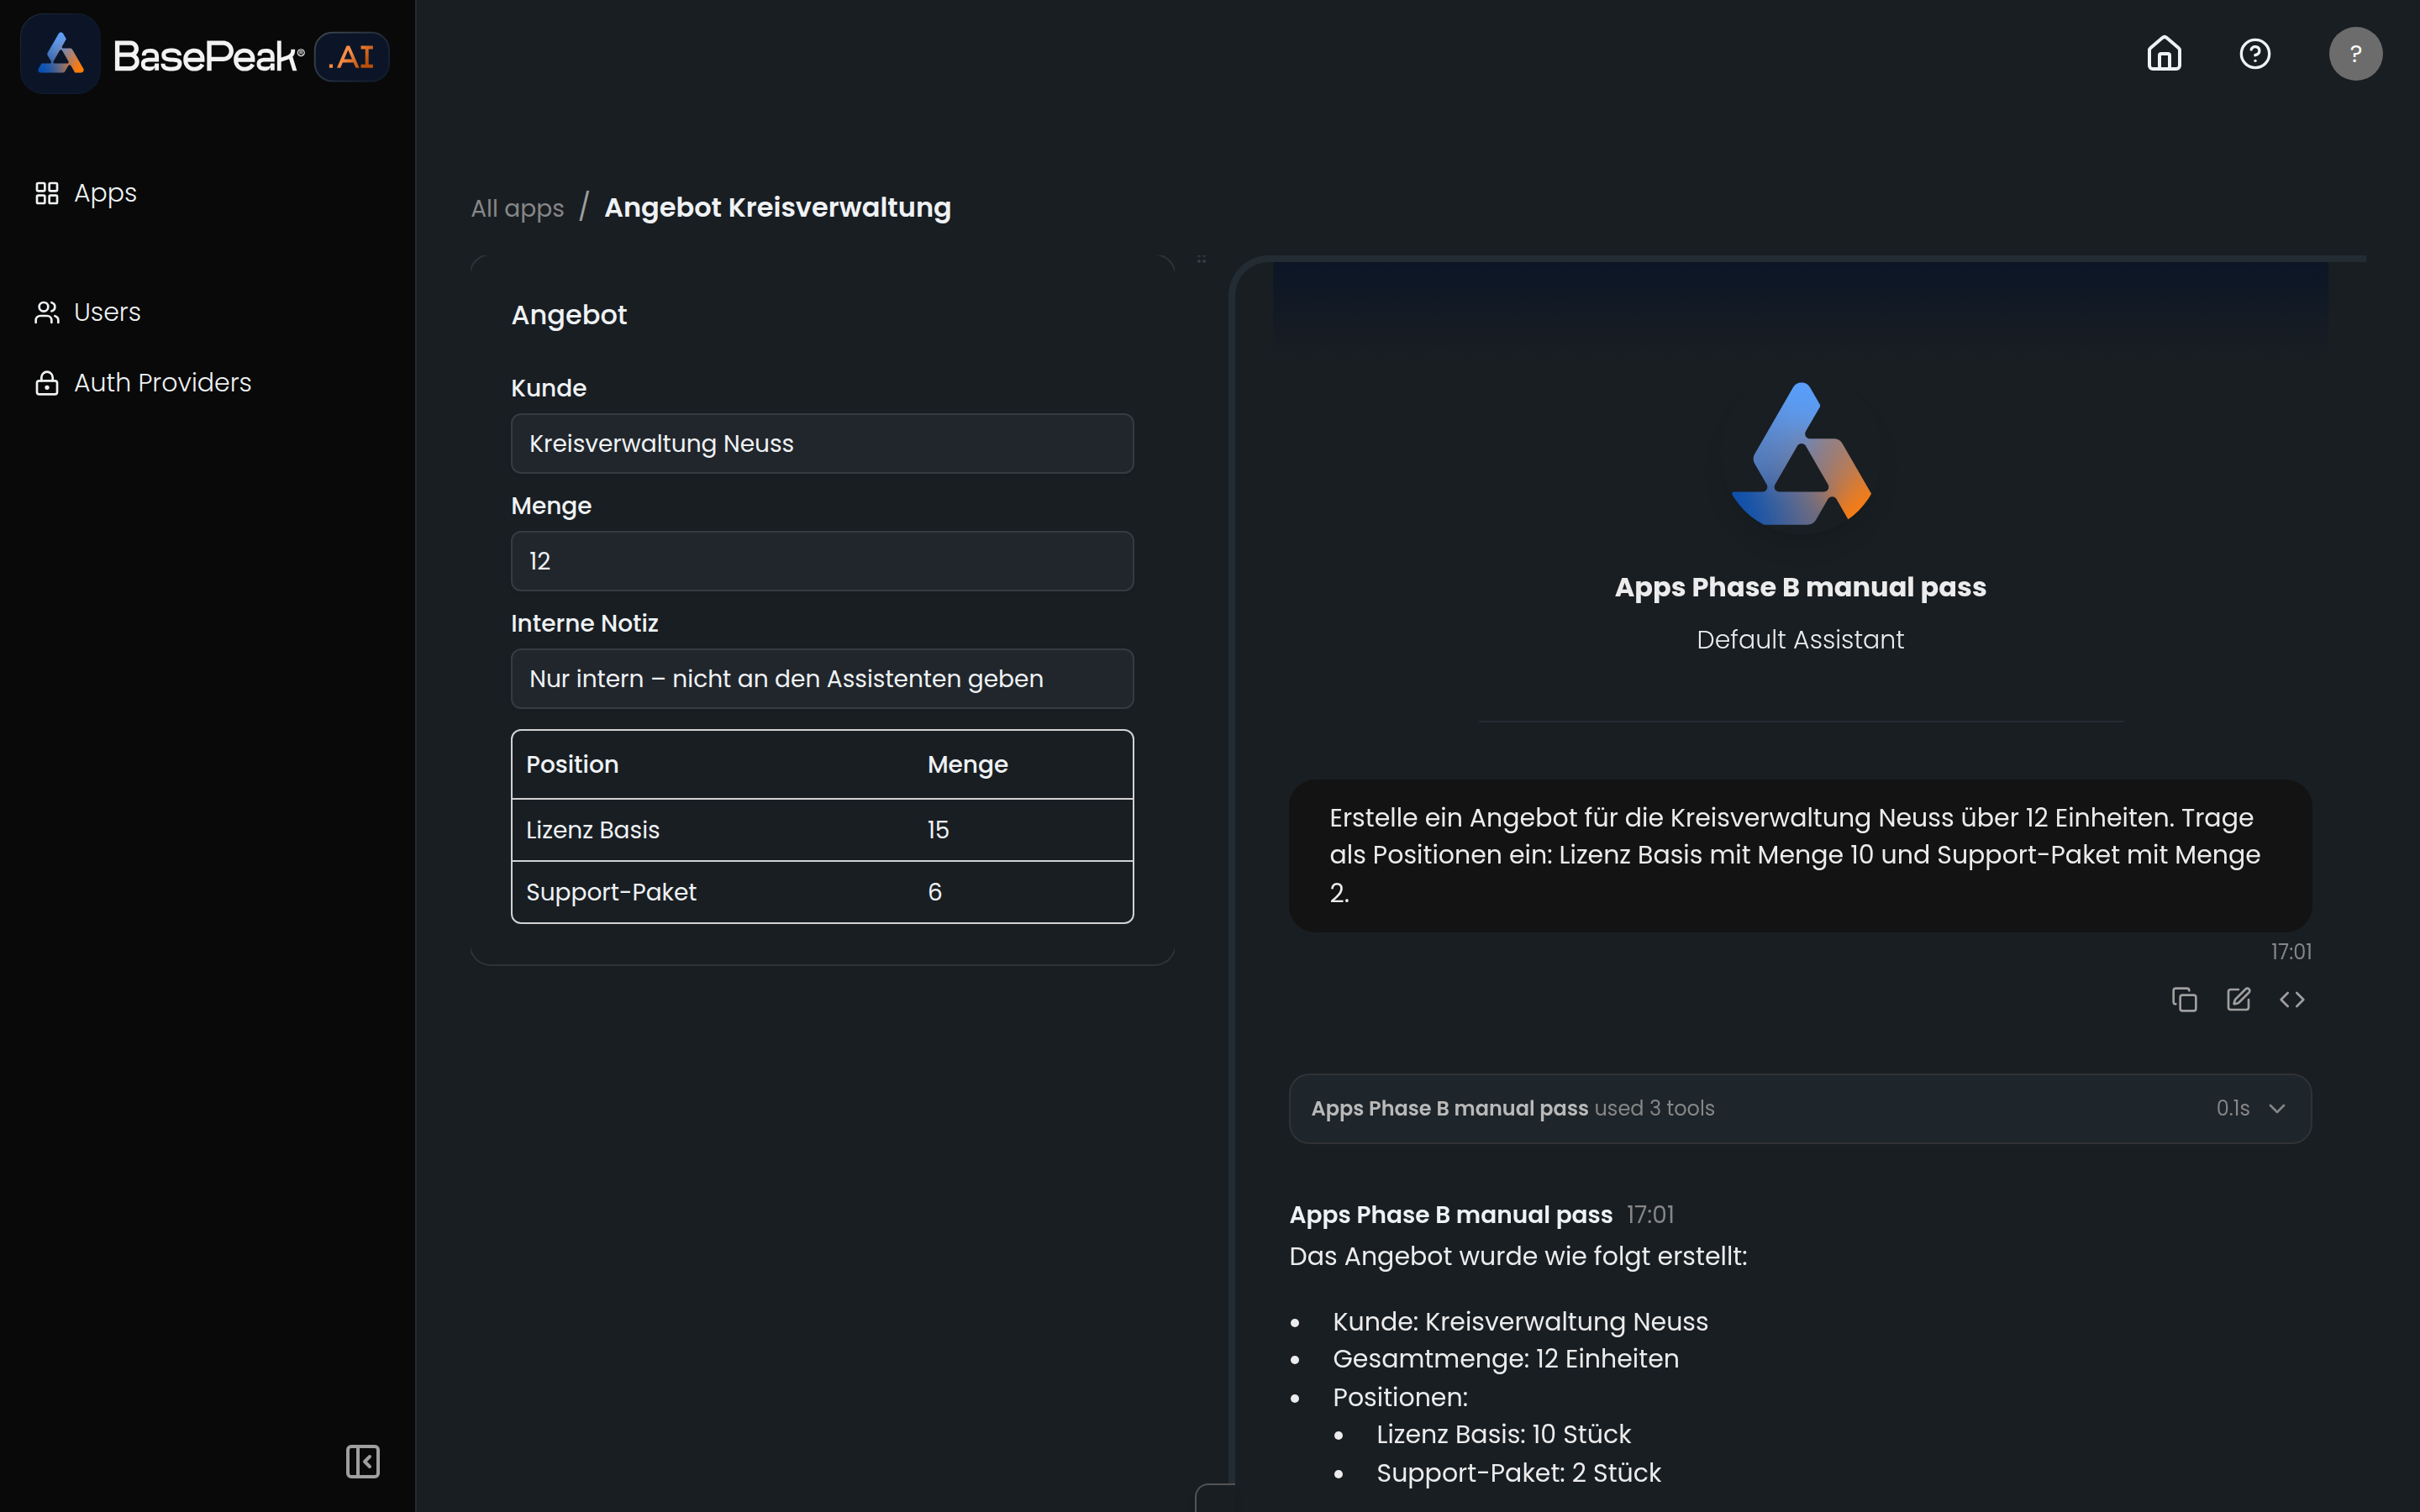Click the .AI badge next to BasePeak

(x=351, y=56)
